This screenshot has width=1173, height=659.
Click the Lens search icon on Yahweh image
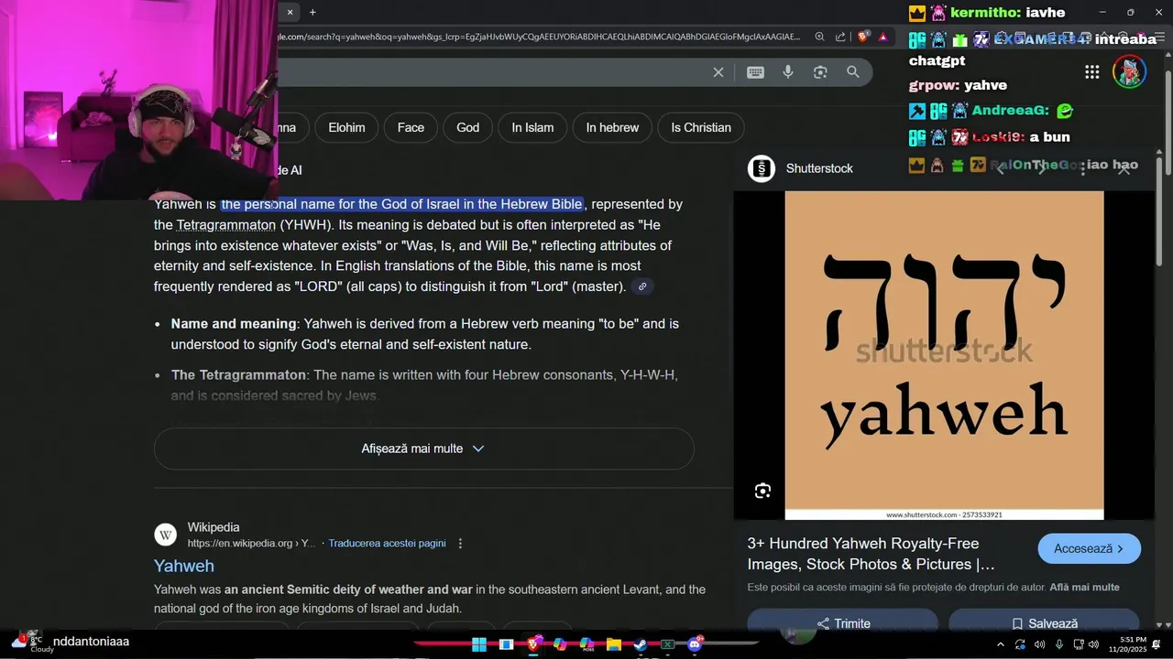pyautogui.click(x=762, y=492)
